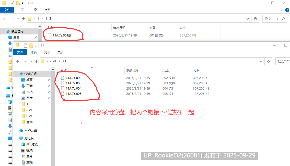Open recent locations dropdown in the 11 window
This screenshot has height=166, width=290.
coord(31,61)
